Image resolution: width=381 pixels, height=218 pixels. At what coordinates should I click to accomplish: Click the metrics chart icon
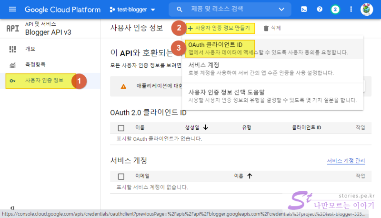click(12, 65)
